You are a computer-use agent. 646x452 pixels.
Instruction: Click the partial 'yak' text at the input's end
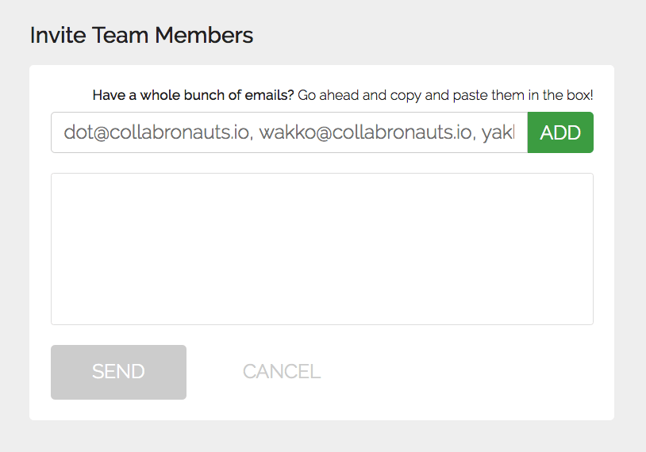pyautogui.click(x=498, y=133)
